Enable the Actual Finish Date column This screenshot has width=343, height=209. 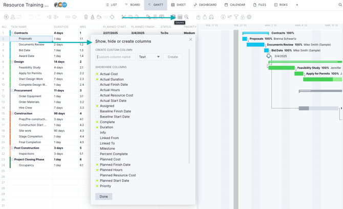click(x=97, y=84)
